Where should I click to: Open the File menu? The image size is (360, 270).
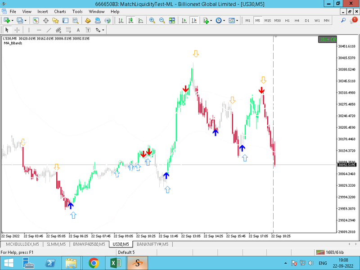point(13,12)
